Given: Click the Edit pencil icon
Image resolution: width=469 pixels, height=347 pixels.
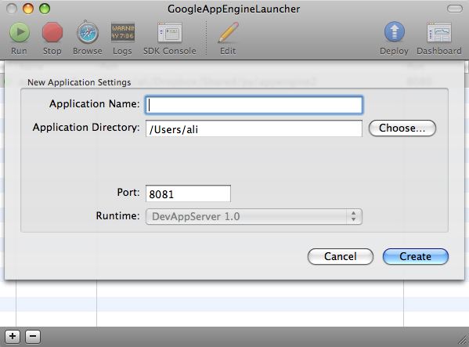Looking at the screenshot, I should tap(228, 32).
